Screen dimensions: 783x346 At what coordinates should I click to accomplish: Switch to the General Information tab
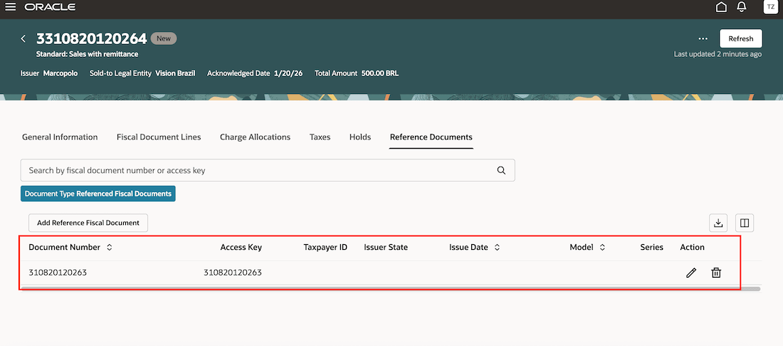(x=60, y=137)
